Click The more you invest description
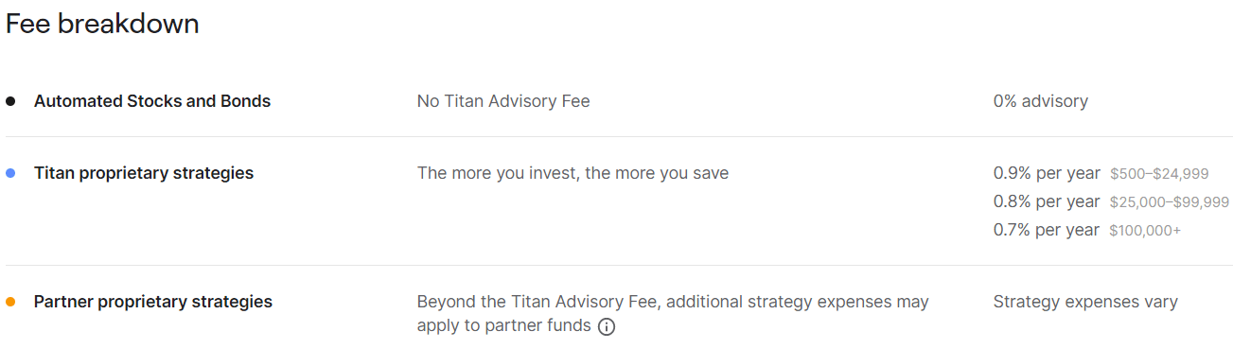Screen dimensions: 1233x349 [572, 173]
